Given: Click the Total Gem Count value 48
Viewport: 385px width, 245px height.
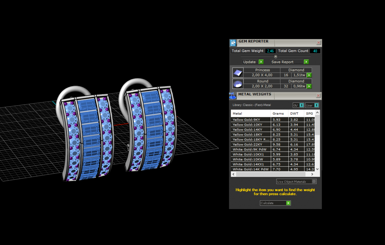Looking at the screenshot, I should pyautogui.click(x=315, y=51).
